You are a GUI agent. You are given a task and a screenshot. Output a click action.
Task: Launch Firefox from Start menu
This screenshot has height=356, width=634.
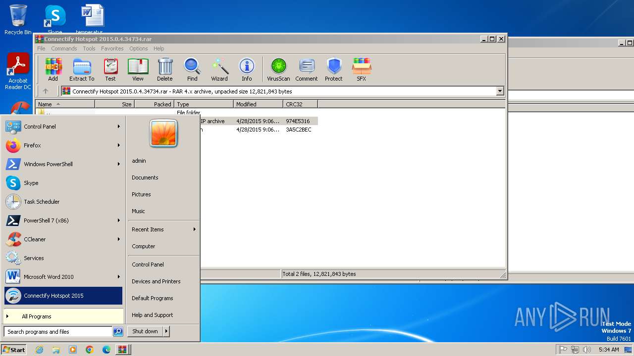[63, 145]
